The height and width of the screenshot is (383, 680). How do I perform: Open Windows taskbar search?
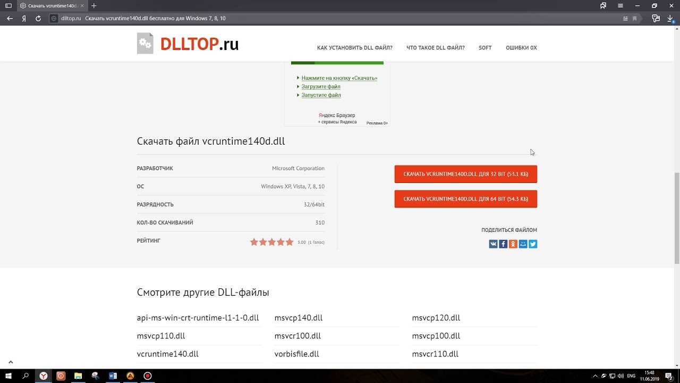point(25,376)
